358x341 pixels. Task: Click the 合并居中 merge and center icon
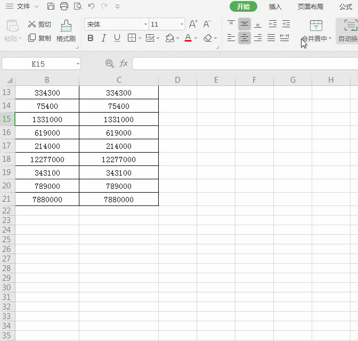pos(316,26)
